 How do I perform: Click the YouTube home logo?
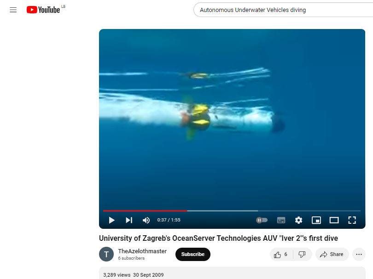[43, 10]
